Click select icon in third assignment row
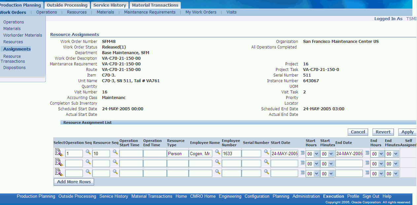Viewport: 417px width, 205px height. point(58,172)
